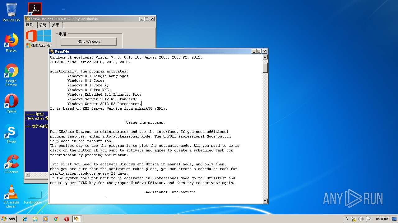Click the '=== 您的系统' log line
The width and height of the screenshot is (398, 223).
(x=37, y=126)
